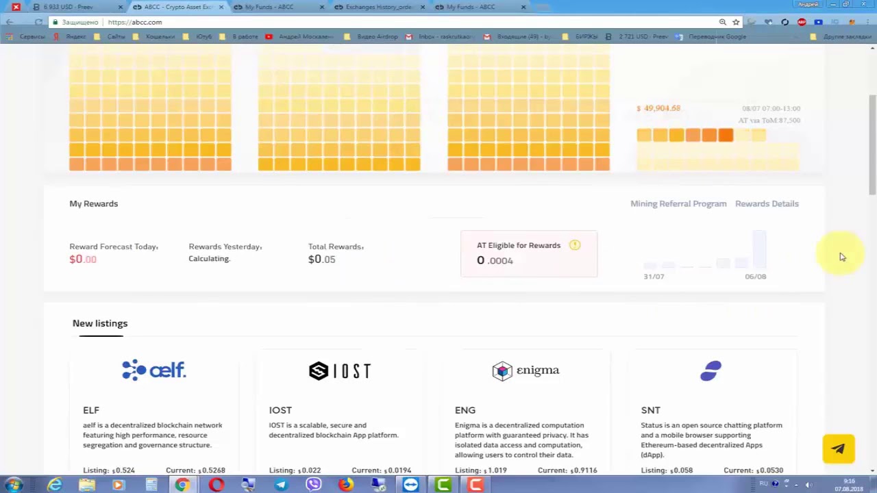Click the browser back arrow
The width and height of the screenshot is (877, 493).
[x=10, y=22]
